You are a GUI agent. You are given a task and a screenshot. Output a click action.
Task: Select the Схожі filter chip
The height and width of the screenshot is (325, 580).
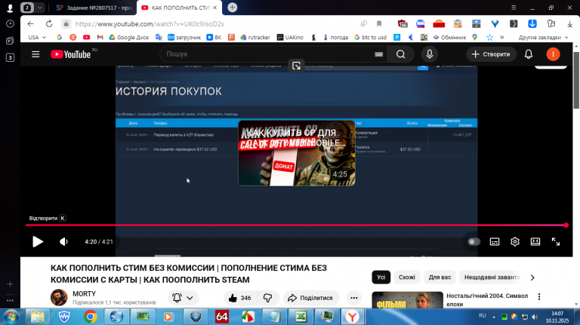pos(407,277)
